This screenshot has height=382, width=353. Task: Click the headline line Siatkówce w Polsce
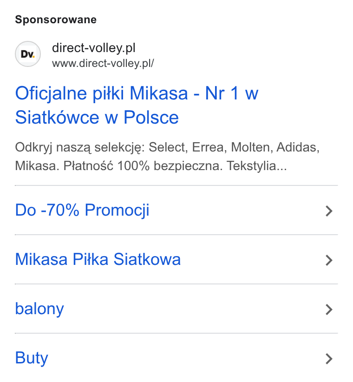click(97, 117)
